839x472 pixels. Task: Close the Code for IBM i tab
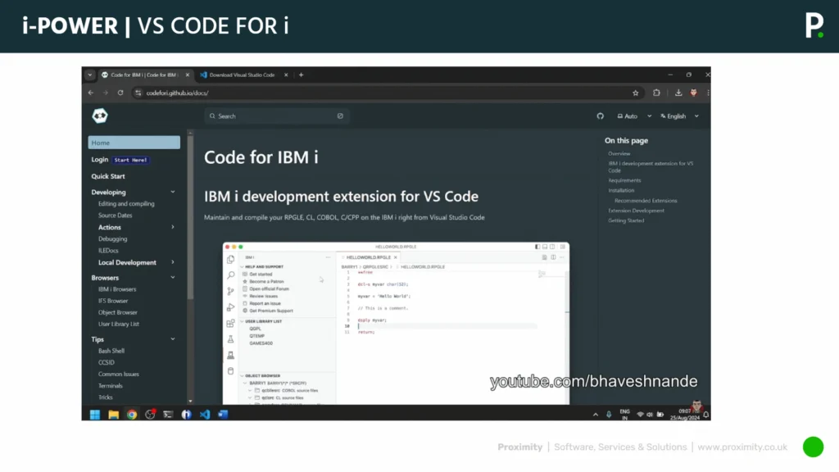pyautogui.click(x=188, y=75)
